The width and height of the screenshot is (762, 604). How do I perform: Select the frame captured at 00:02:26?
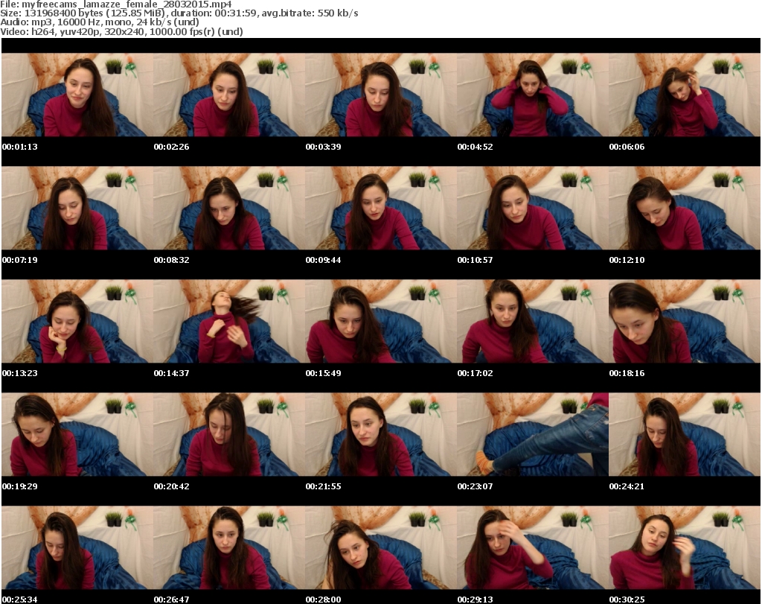point(229,95)
